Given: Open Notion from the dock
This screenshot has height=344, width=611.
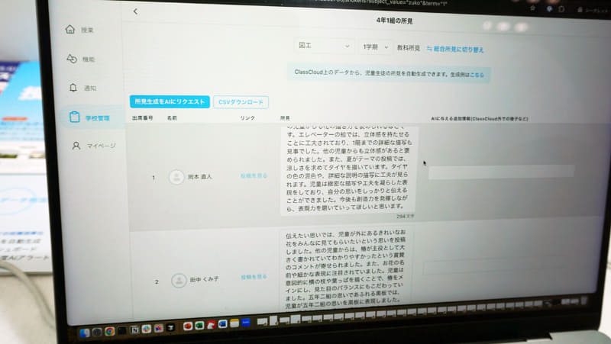Looking at the screenshot, I should point(135,330).
